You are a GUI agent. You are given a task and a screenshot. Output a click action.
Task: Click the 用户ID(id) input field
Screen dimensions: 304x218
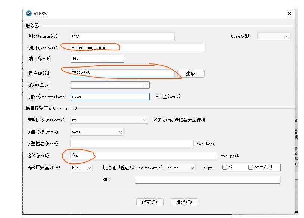pyautogui.click(x=122, y=74)
